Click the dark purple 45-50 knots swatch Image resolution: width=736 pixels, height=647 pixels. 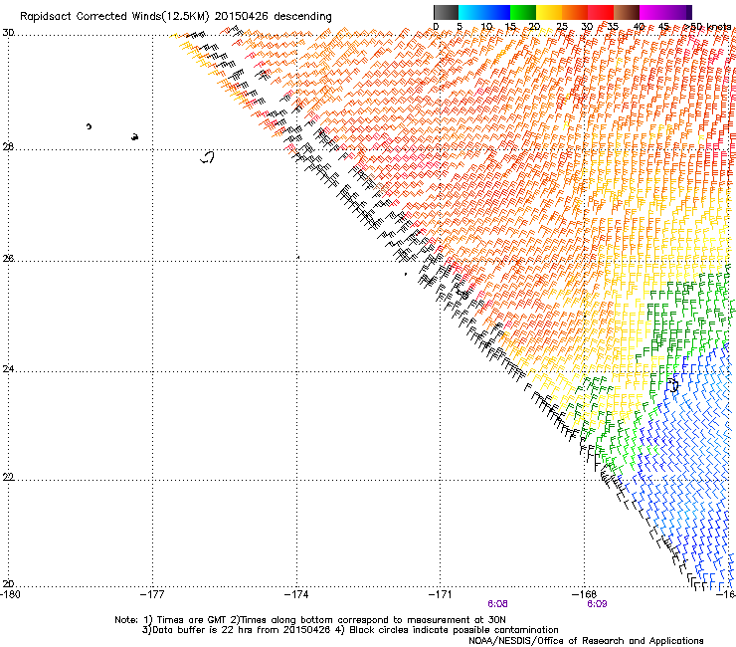coord(678,12)
